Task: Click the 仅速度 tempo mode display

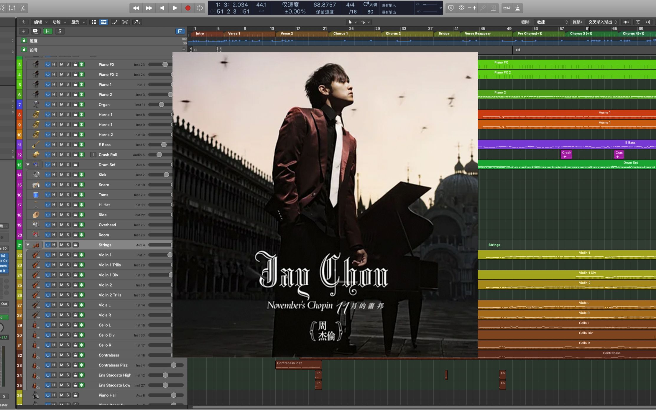Action: (x=290, y=5)
